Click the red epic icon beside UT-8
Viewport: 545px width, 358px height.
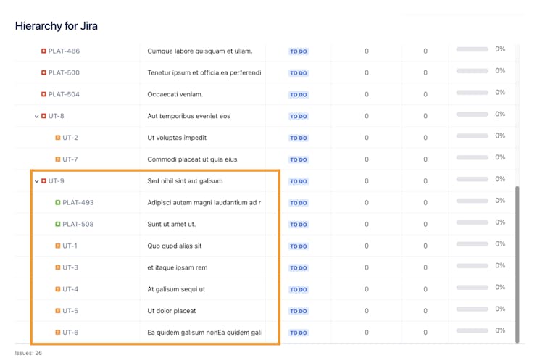43,116
